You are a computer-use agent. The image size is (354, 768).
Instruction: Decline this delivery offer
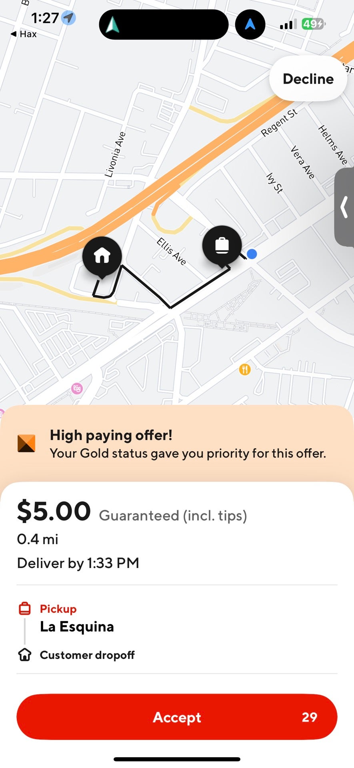coord(308,79)
